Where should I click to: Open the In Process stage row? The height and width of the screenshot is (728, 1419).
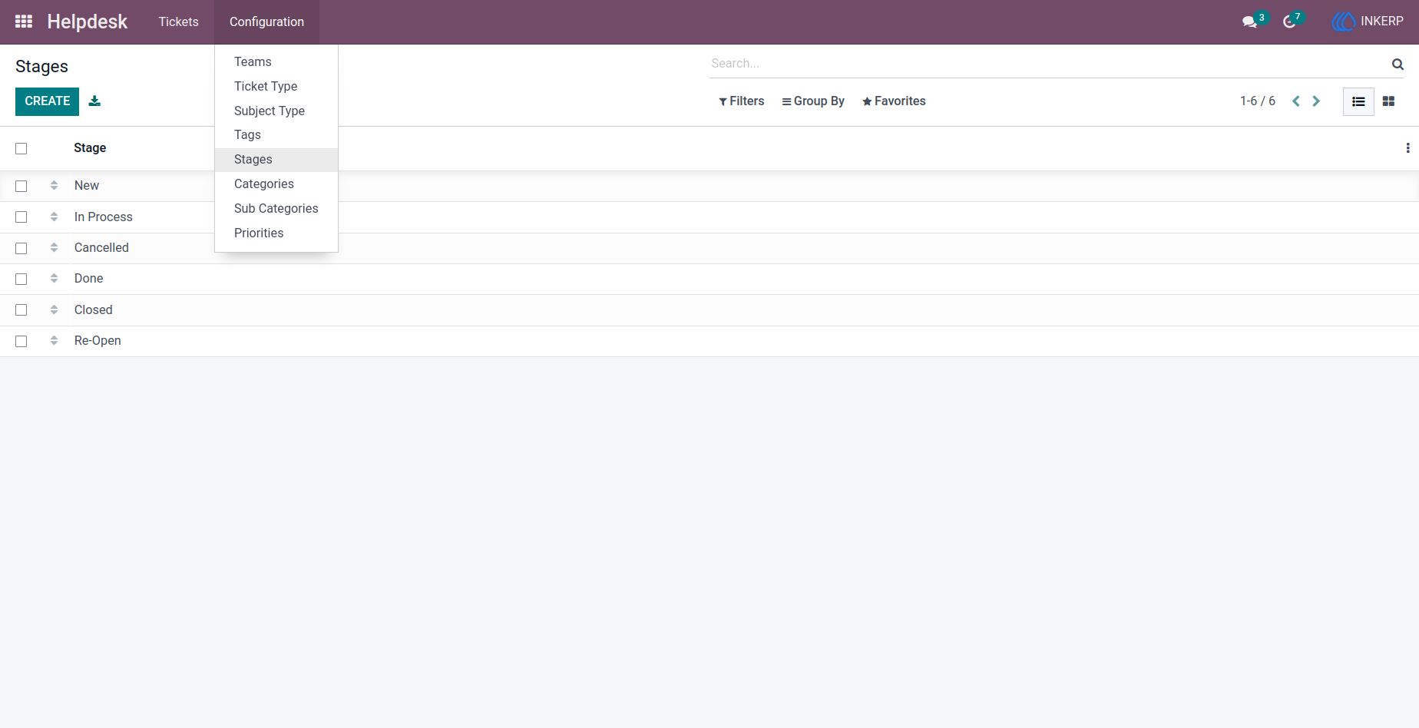click(x=709, y=217)
